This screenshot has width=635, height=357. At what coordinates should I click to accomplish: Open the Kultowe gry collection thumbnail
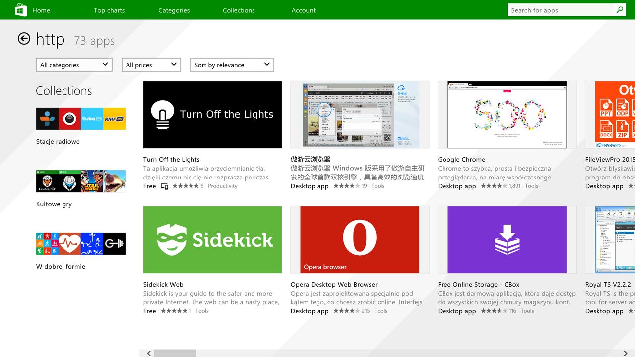coord(81,181)
